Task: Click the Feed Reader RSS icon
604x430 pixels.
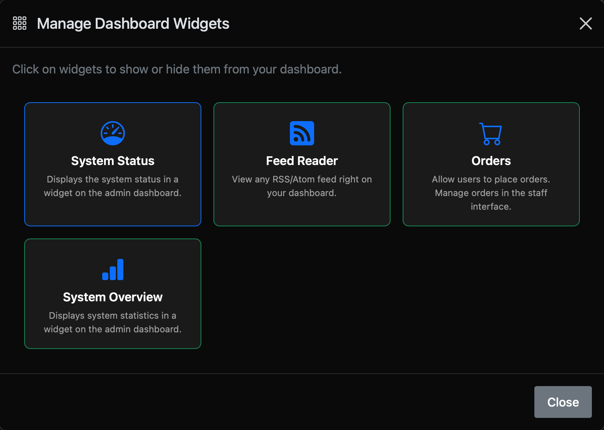Action: [x=302, y=133]
